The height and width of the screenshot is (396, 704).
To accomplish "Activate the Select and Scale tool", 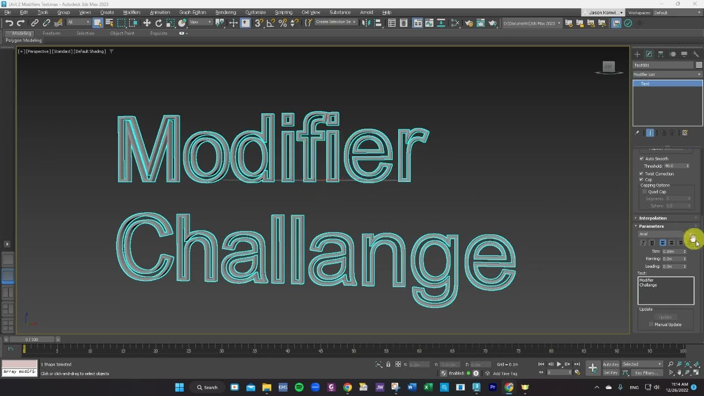I will tap(170, 23).
